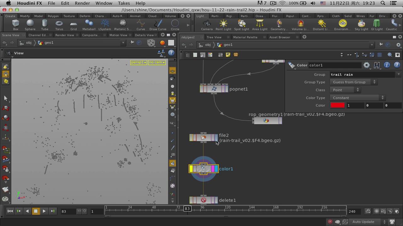Viewport: 403px width, 226px height.
Task: Create a Point Light
Action: (224, 24)
